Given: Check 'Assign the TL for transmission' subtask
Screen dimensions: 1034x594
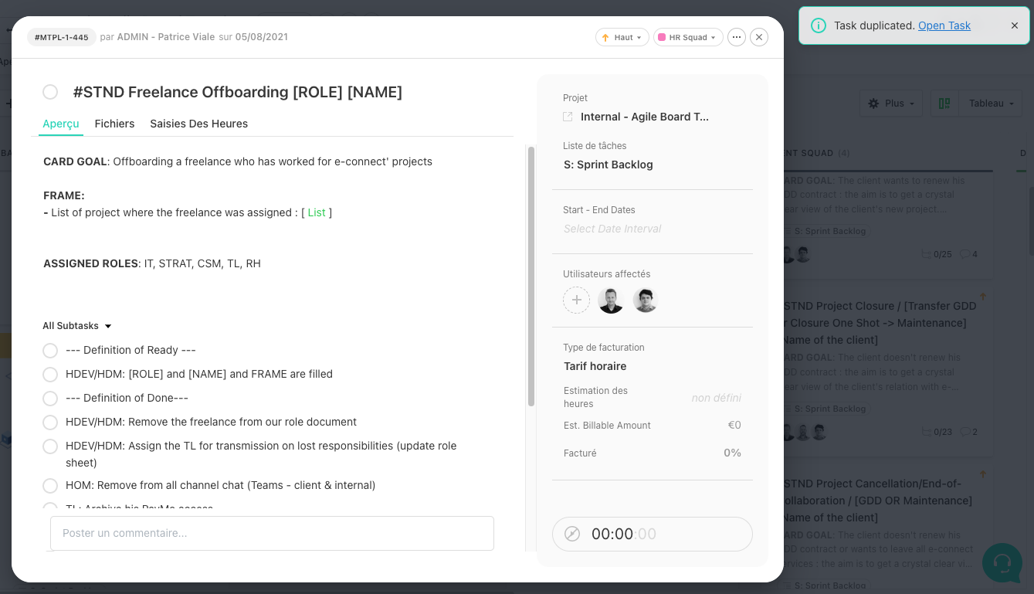Looking at the screenshot, I should tap(50, 446).
